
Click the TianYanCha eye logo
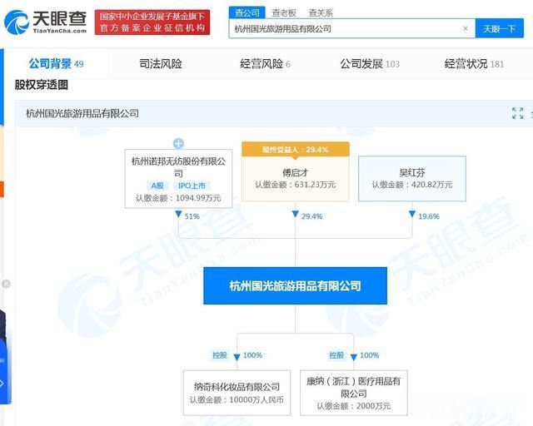tap(45, 22)
